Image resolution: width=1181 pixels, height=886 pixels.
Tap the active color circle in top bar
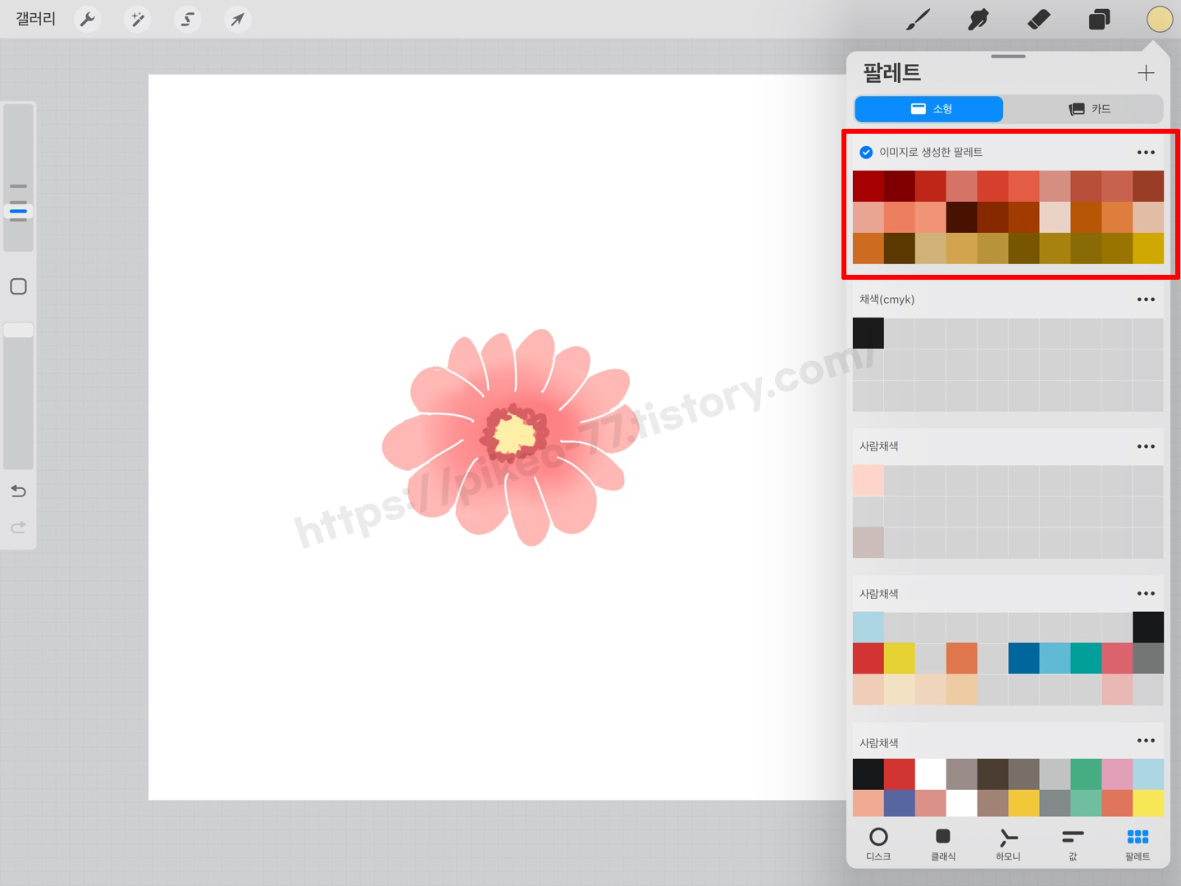(x=1160, y=19)
